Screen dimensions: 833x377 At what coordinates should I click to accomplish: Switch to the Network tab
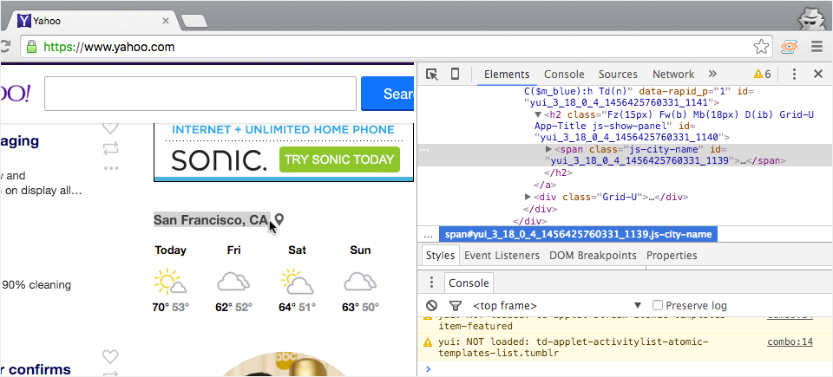click(673, 75)
